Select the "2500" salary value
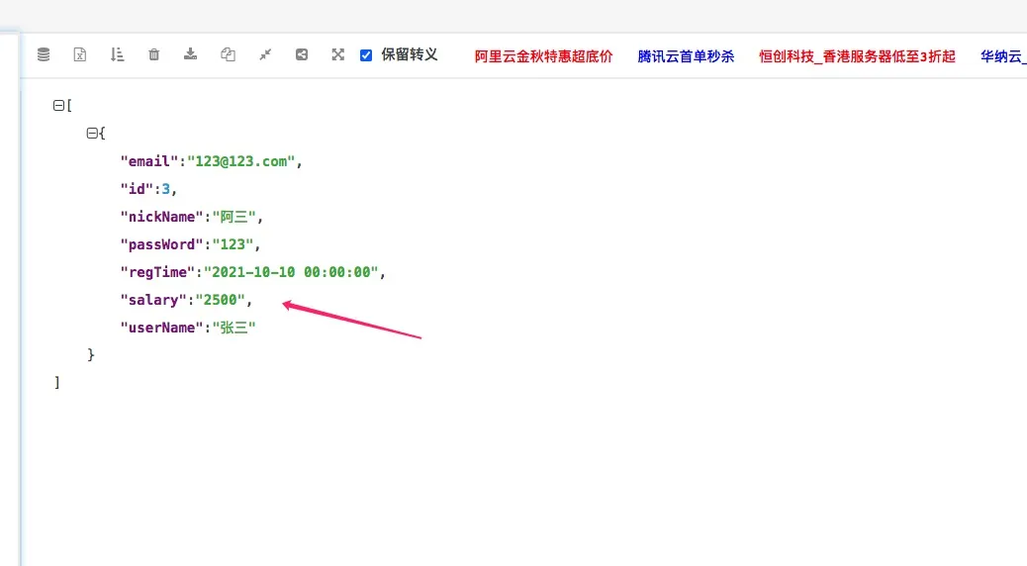Viewport: 1027px width, 566px height. tap(220, 300)
